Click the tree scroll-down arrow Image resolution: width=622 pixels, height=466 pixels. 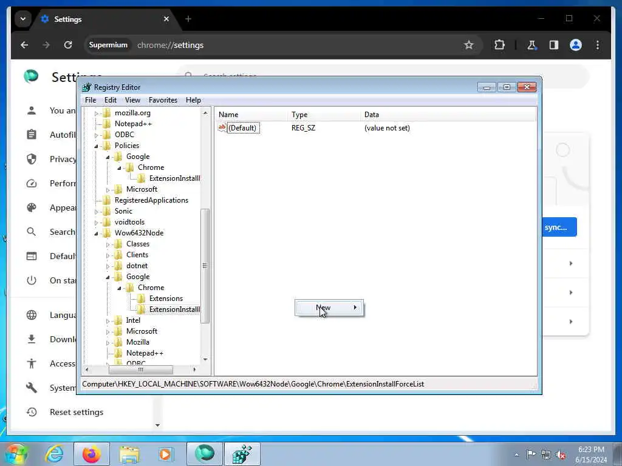205,359
